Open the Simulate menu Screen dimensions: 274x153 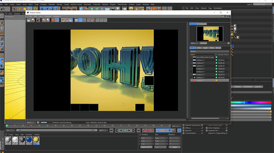(51, 4)
